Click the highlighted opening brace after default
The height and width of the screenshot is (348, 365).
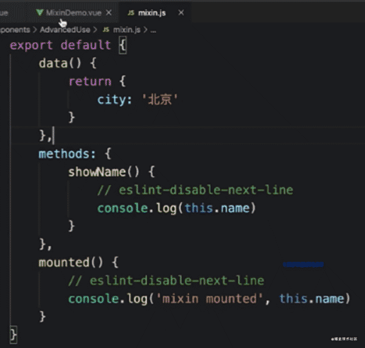pyautogui.click(x=122, y=46)
